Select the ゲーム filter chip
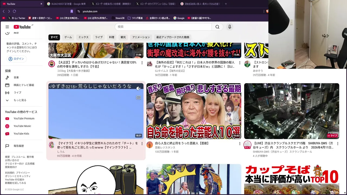 [x=68, y=37]
